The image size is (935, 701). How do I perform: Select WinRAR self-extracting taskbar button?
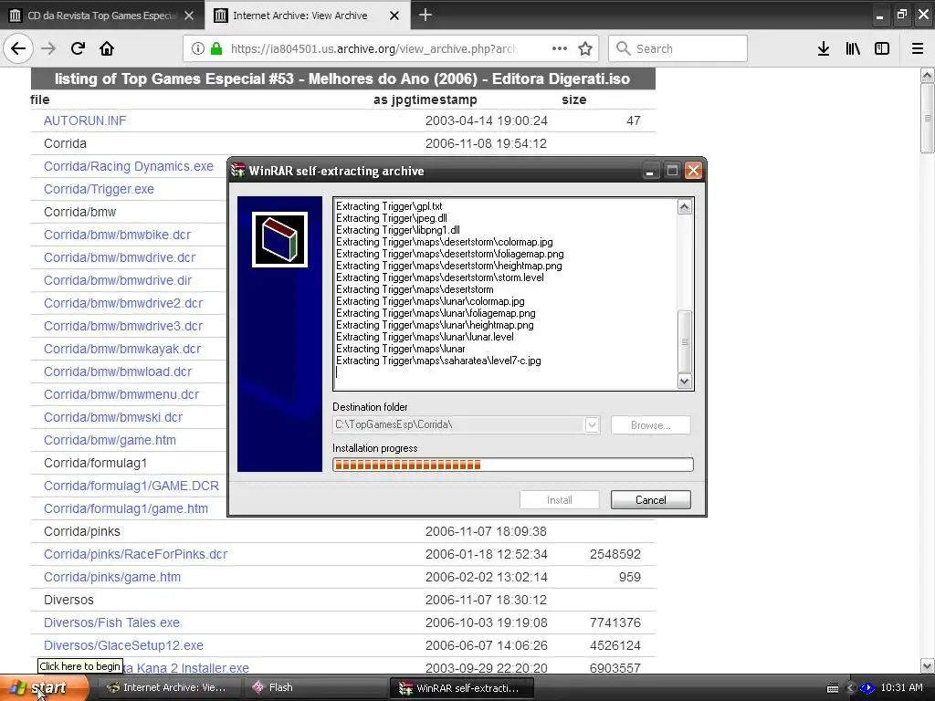pos(461,687)
